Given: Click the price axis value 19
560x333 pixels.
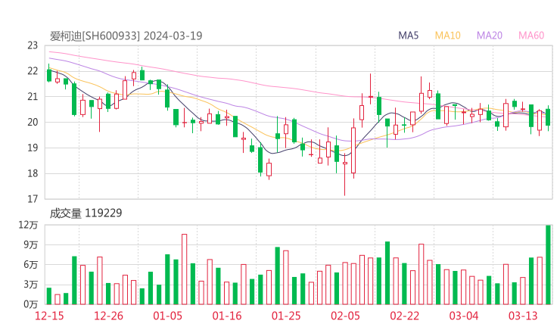Looking at the screenshot, I should click(33, 148).
